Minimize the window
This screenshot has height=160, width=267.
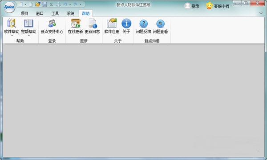[x=238, y=4]
